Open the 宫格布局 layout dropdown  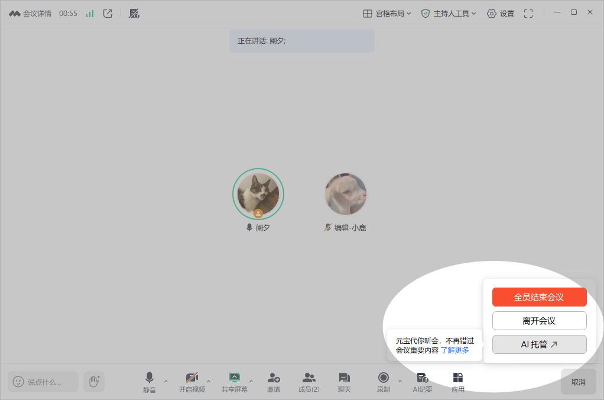click(x=386, y=12)
